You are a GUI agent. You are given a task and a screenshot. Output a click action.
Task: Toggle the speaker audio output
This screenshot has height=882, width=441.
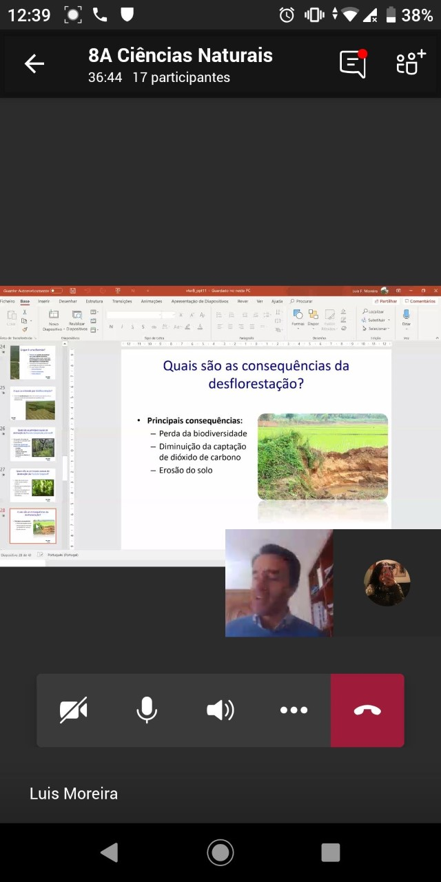(220, 710)
